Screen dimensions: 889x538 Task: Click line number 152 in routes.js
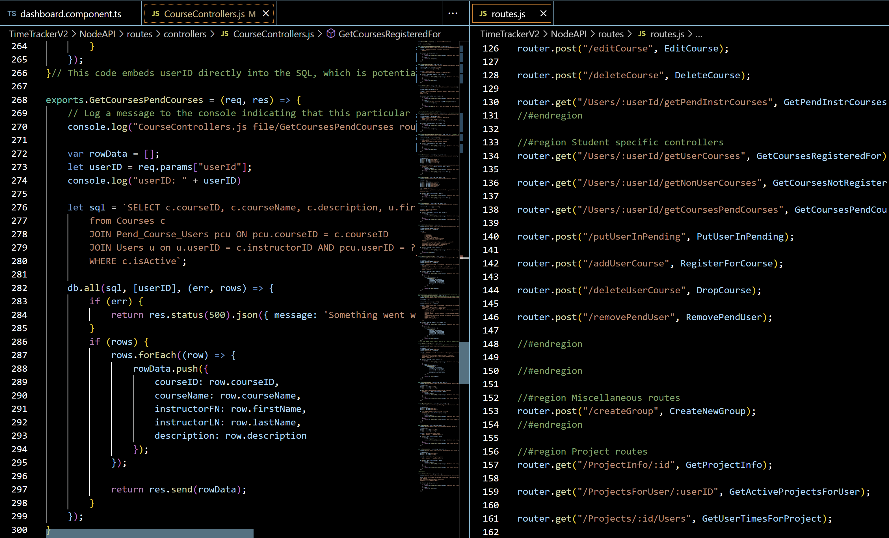click(491, 398)
